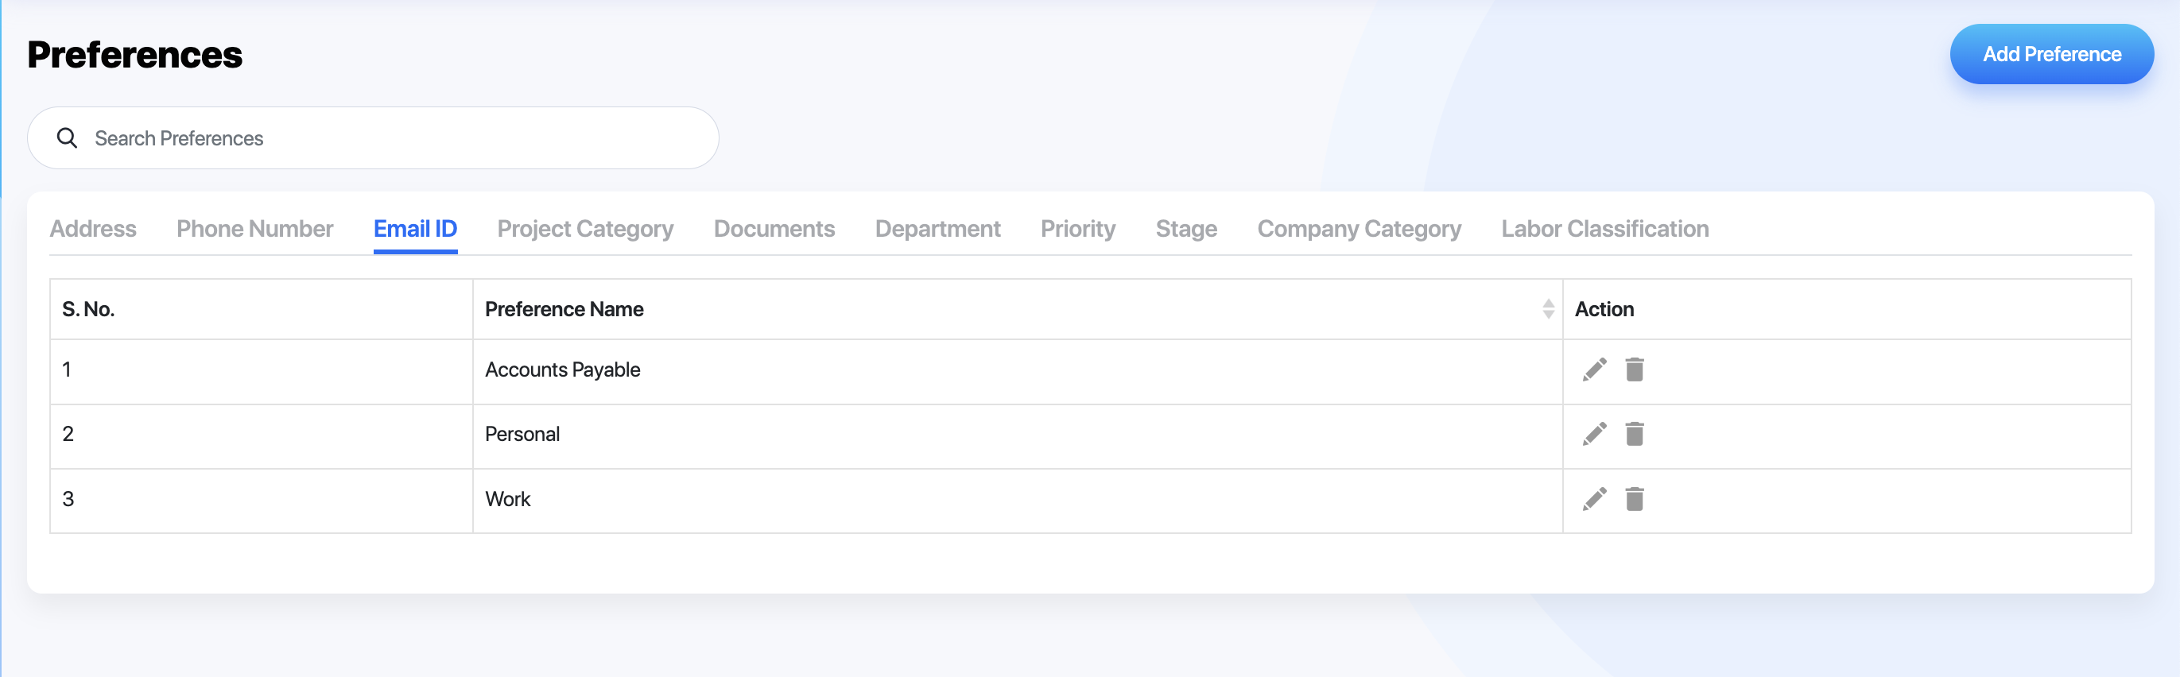Click serial number 1 cell
Image resolution: width=2180 pixels, height=677 pixels.
click(262, 372)
